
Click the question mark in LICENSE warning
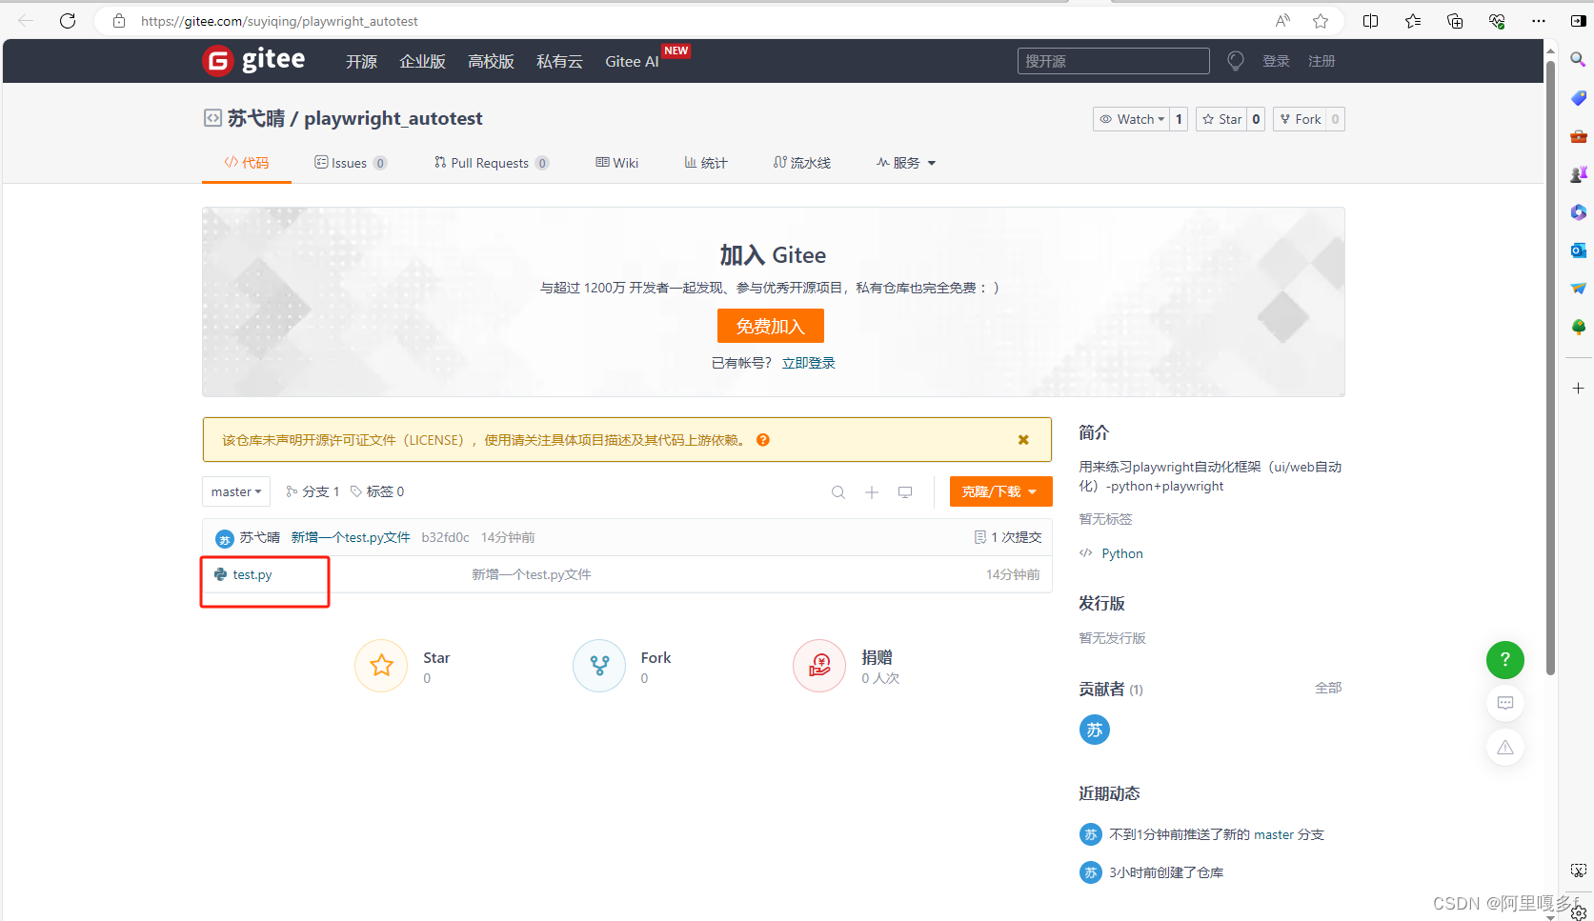(763, 440)
